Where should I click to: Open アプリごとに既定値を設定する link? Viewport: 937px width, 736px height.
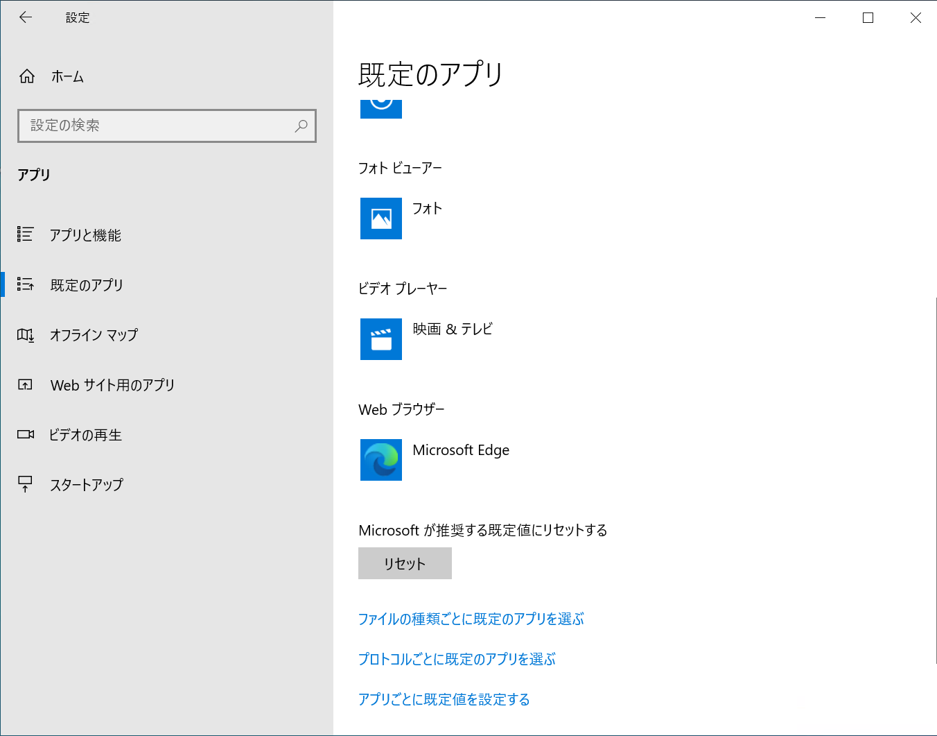[x=444, y=699]
